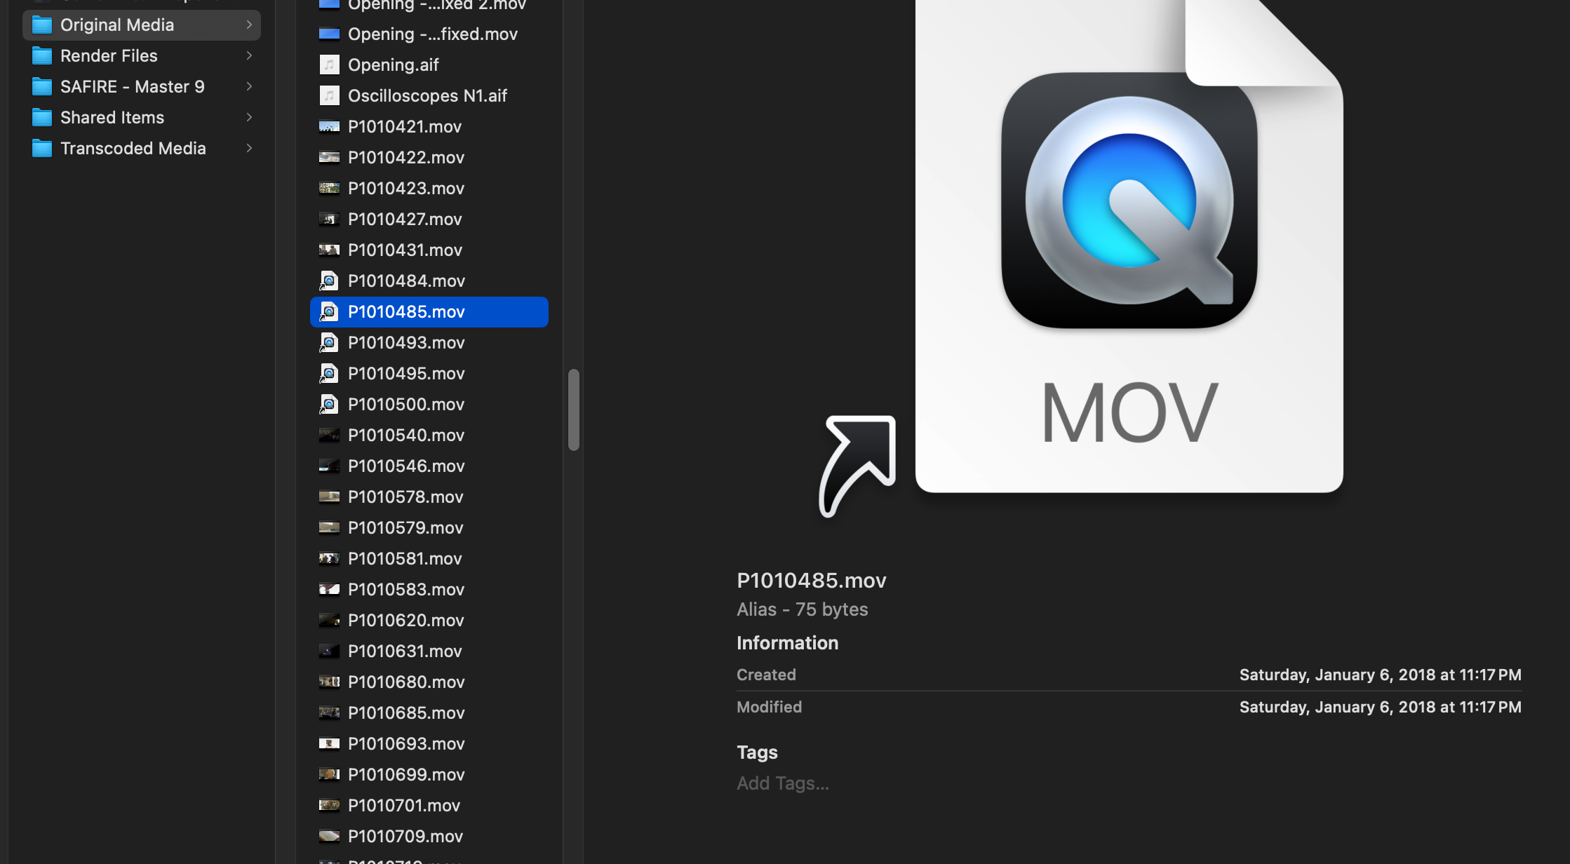Click the Original Media folder icon

pyautogui.click(x=42, y=25)
